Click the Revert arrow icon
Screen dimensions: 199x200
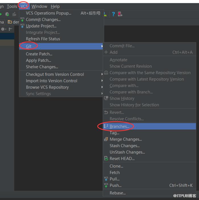point(106,112)
